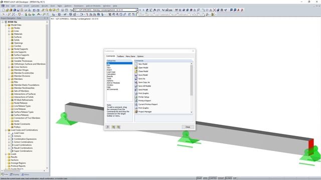Screen dimensions: 321x180
Task: Select Calculation in Categories list
Action: pyautogui.click(x=111, y=74)
